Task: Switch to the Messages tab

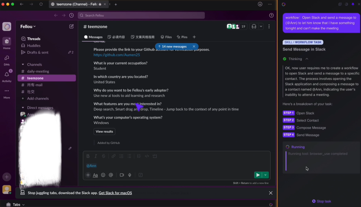Action: pyautogui.click(x=93, y=37)
